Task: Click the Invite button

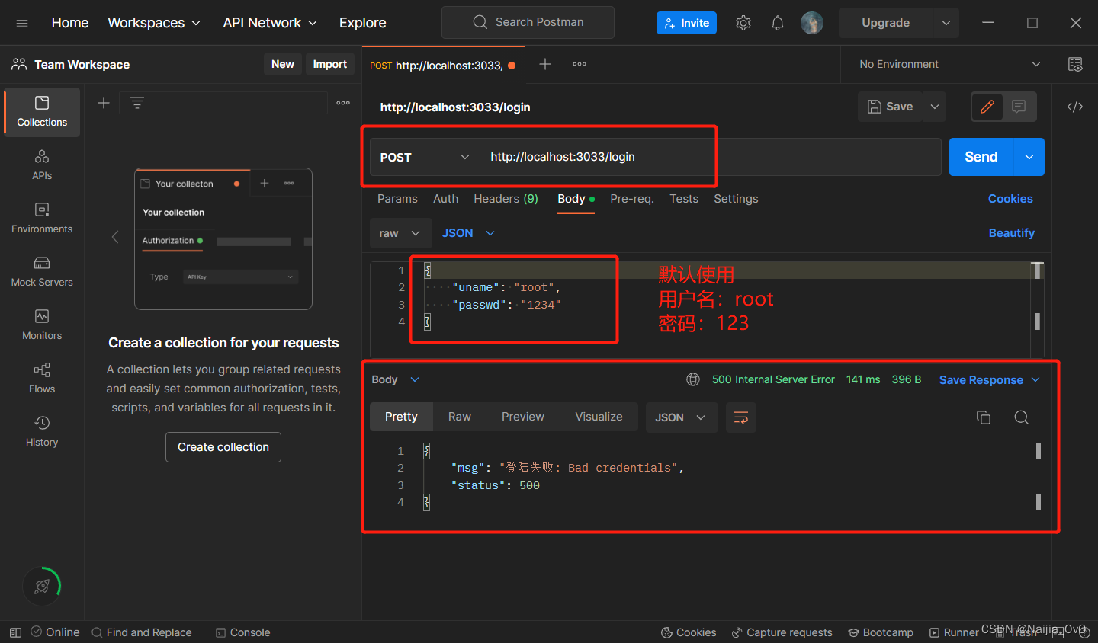Action: (686, 23)
